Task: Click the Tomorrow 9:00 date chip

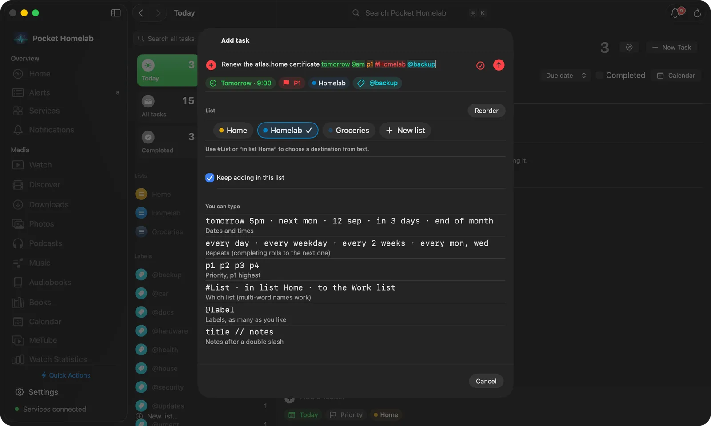Action: point(240,83)
